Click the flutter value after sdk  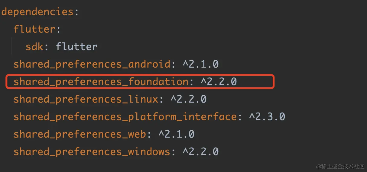(77, 47)
